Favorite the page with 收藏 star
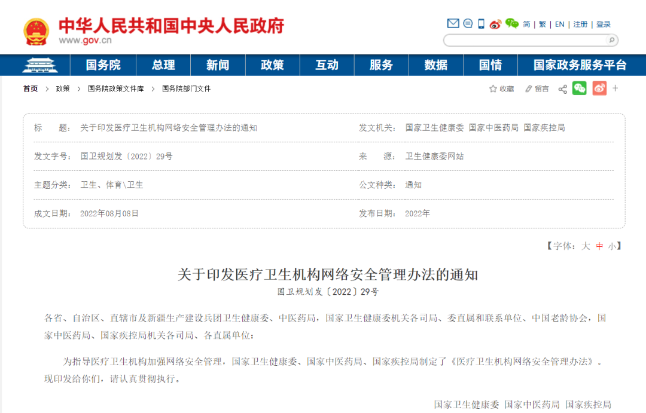Screen dimensions: 646x413 coord(501,89)
